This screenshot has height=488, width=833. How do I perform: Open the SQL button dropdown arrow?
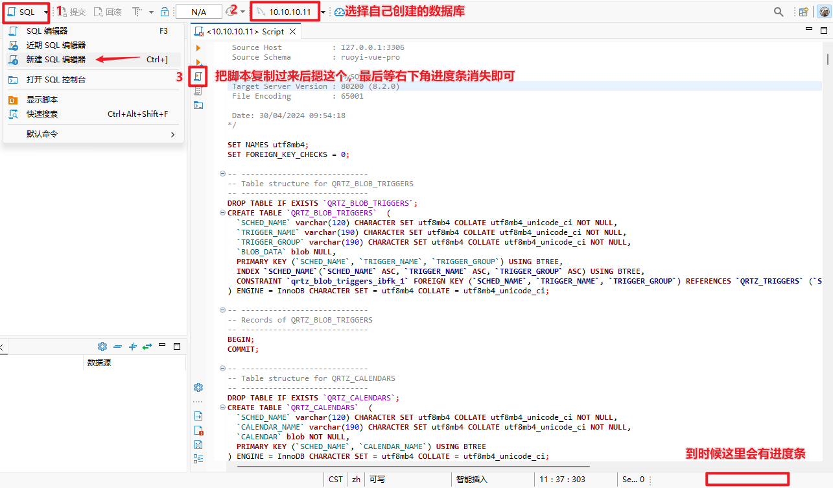tap(45, 12)
